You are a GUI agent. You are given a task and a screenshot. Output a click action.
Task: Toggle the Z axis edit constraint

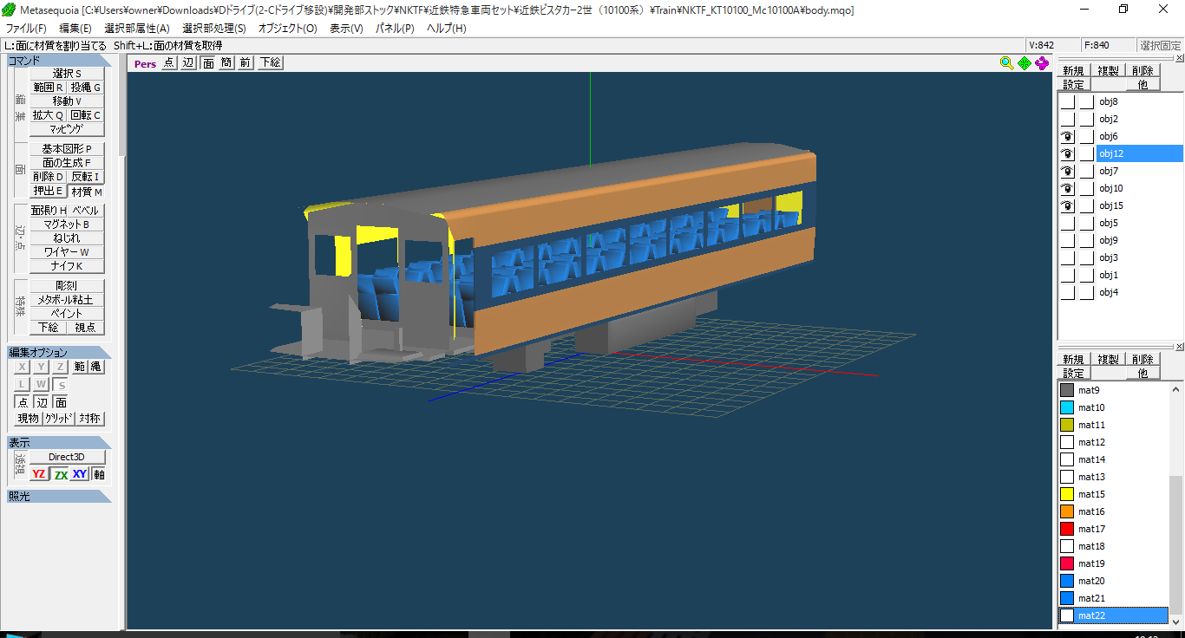coord(60,367)
